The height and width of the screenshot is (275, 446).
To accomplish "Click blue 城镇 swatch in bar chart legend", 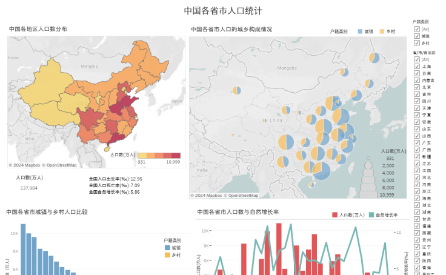I will [x=167, y=248].
